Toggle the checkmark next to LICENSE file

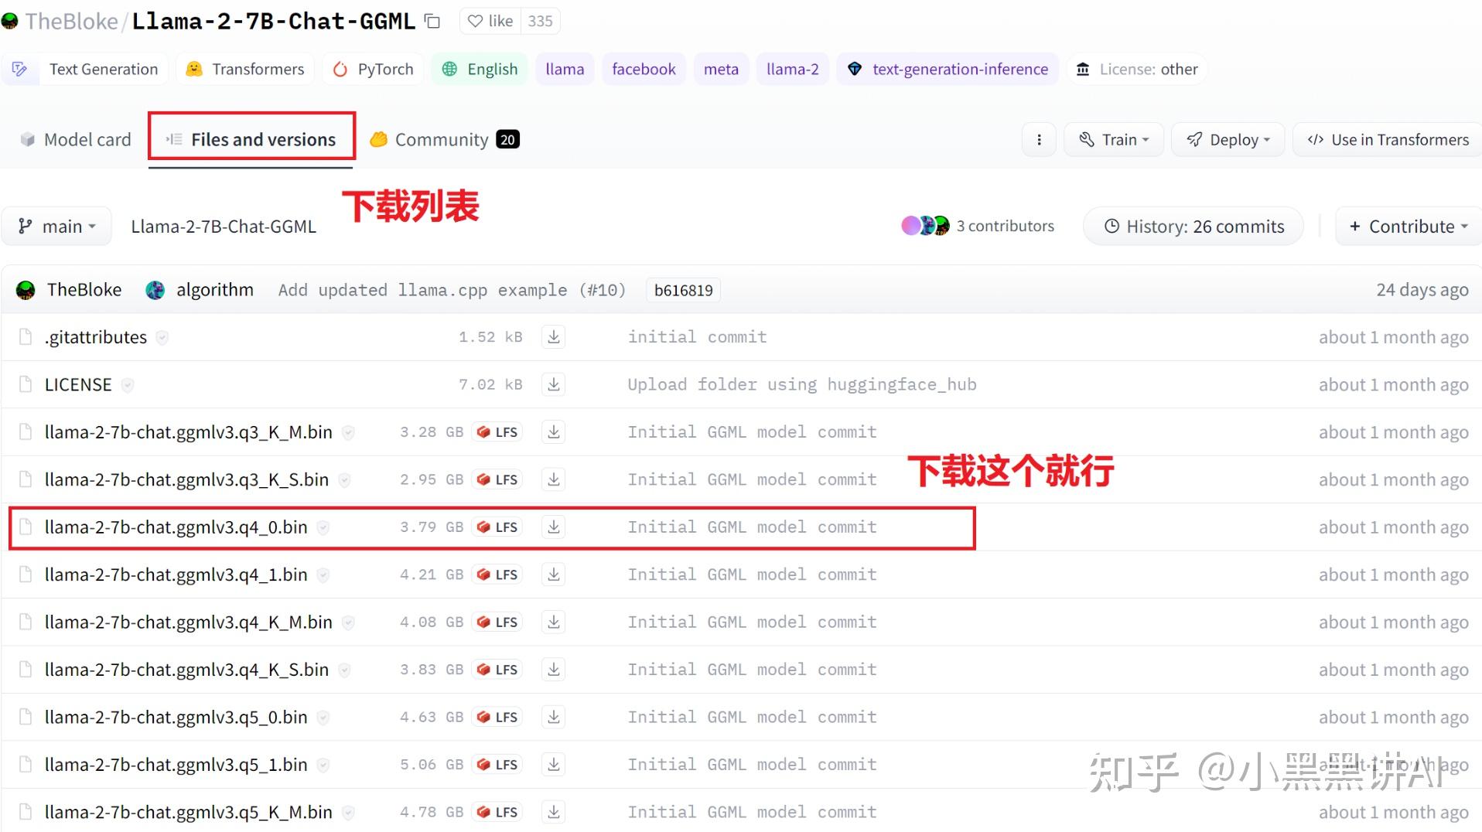[x=128, y=384]
